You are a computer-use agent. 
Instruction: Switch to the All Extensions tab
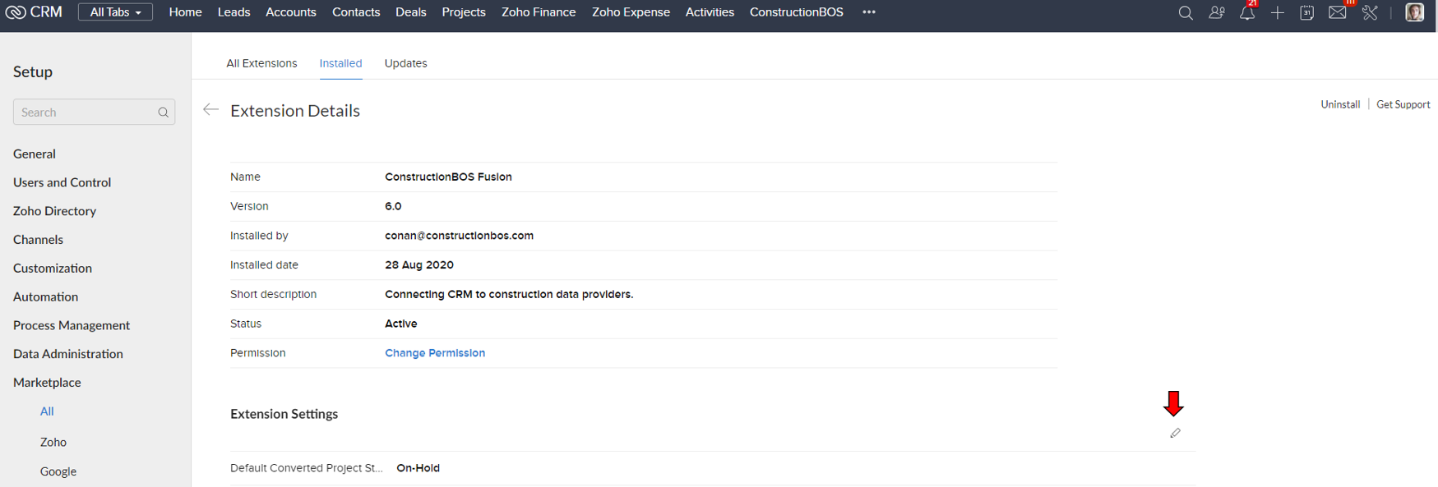tap(261, 63)
